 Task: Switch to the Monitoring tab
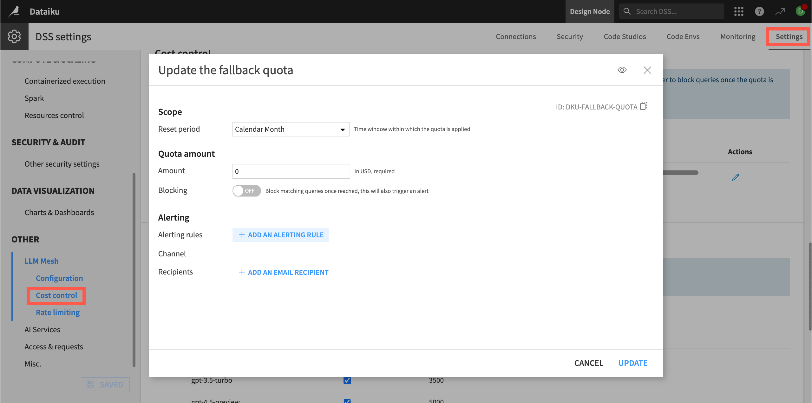(x=738, y=36)
